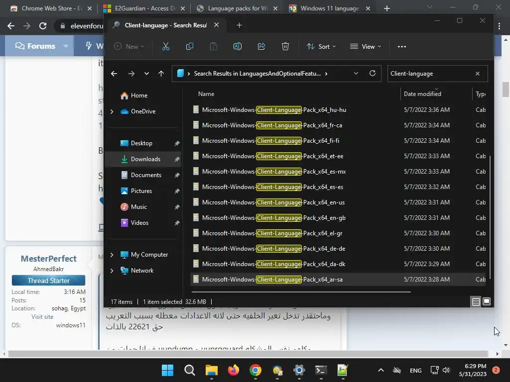Expand the Forums dropdown arrow in browser
This screenshot has width=510, height=382.
[x=65, y=46]
